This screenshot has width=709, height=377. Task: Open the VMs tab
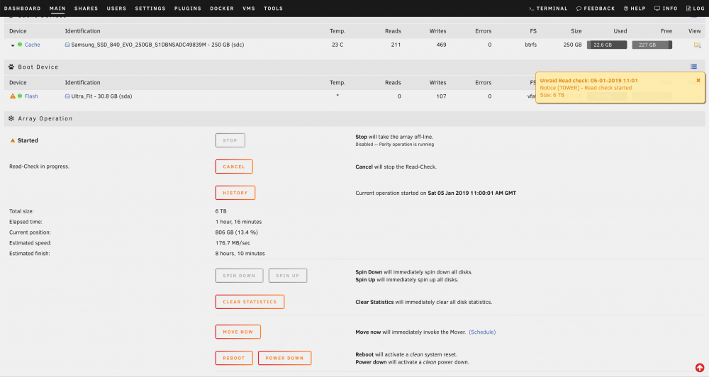(249, 8)
